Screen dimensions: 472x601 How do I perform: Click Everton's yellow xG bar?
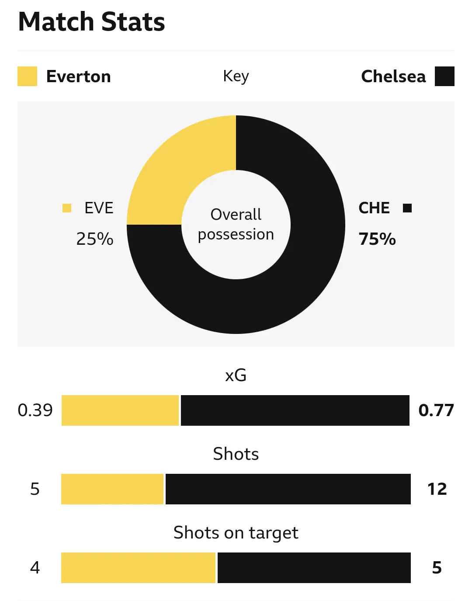120,410
